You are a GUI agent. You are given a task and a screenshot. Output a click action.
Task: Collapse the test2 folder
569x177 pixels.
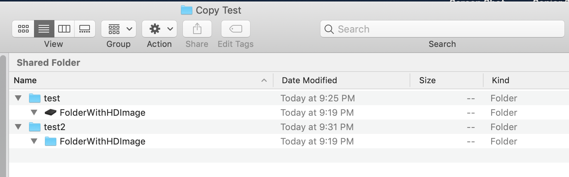coord(18,127)
